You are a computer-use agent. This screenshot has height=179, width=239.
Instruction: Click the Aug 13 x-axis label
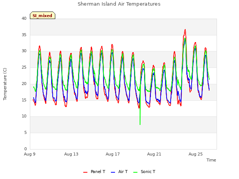click(x=71, y=154)
